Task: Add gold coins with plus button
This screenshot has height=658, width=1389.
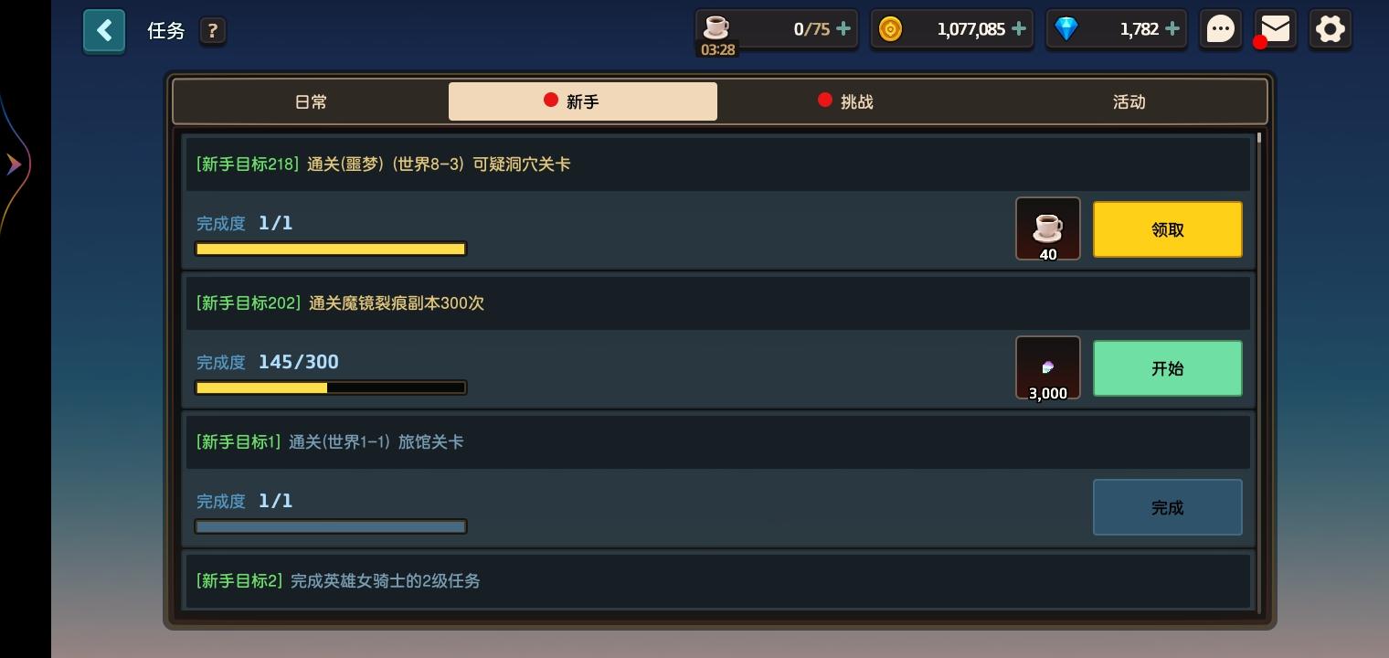Action: pyautogui.click(x=1019, y=29)
